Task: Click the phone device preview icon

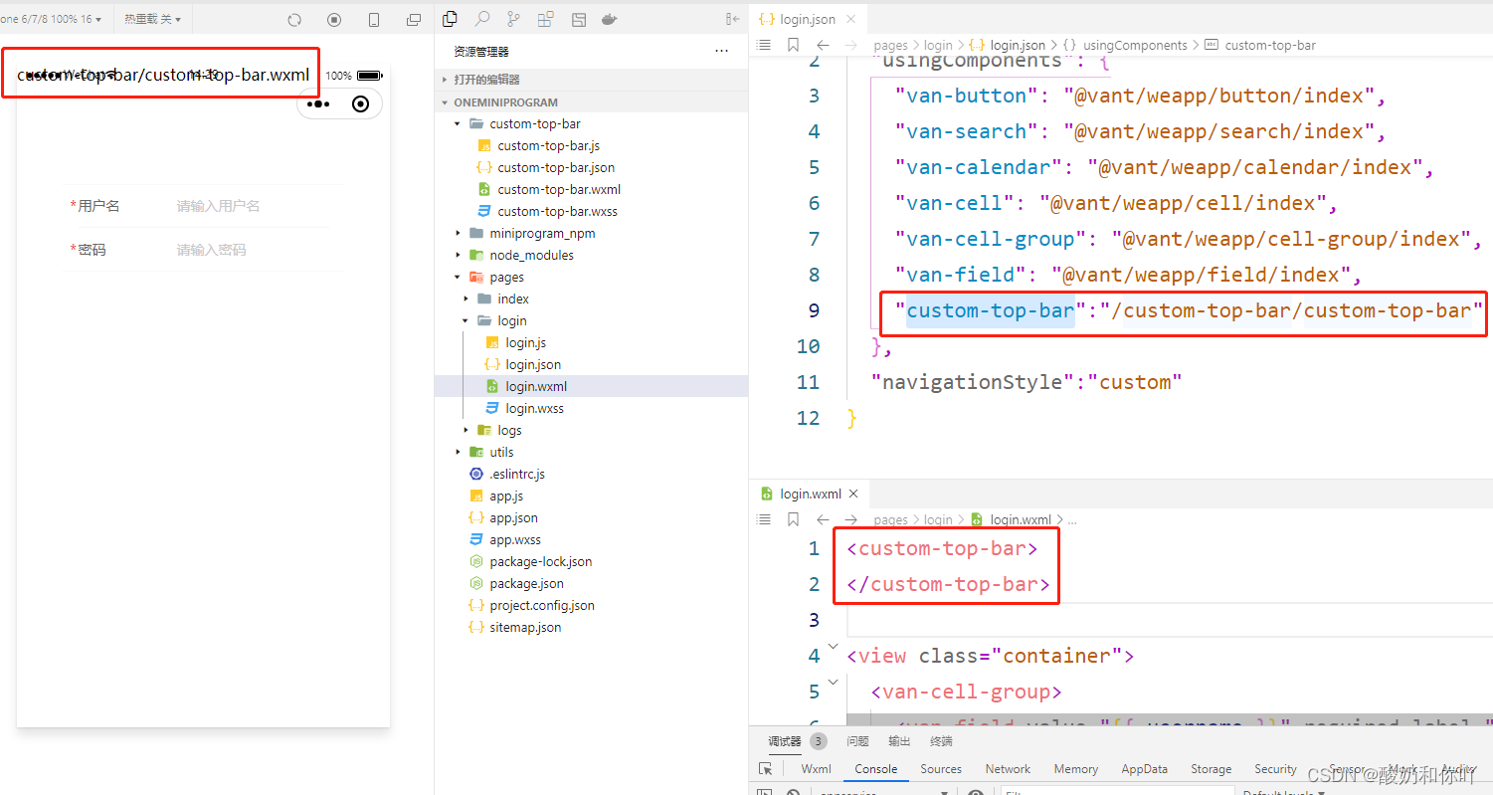Action: [374, 20]
